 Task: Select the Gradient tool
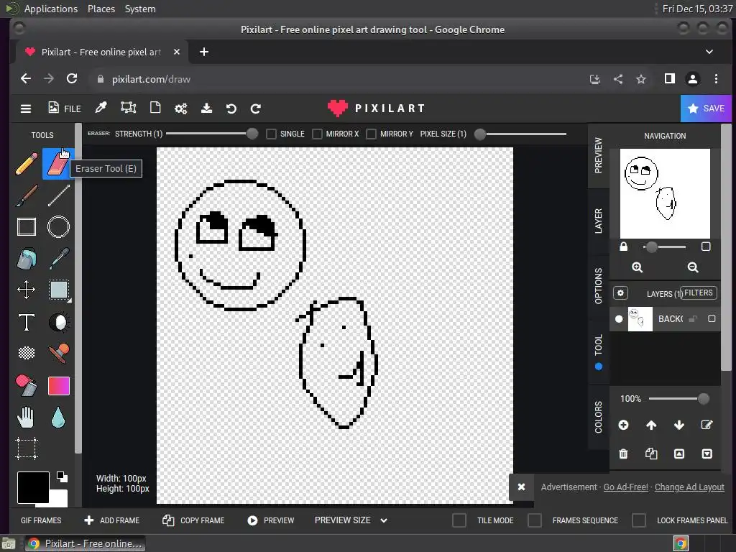pyautogui.click(x=59, y=386)
